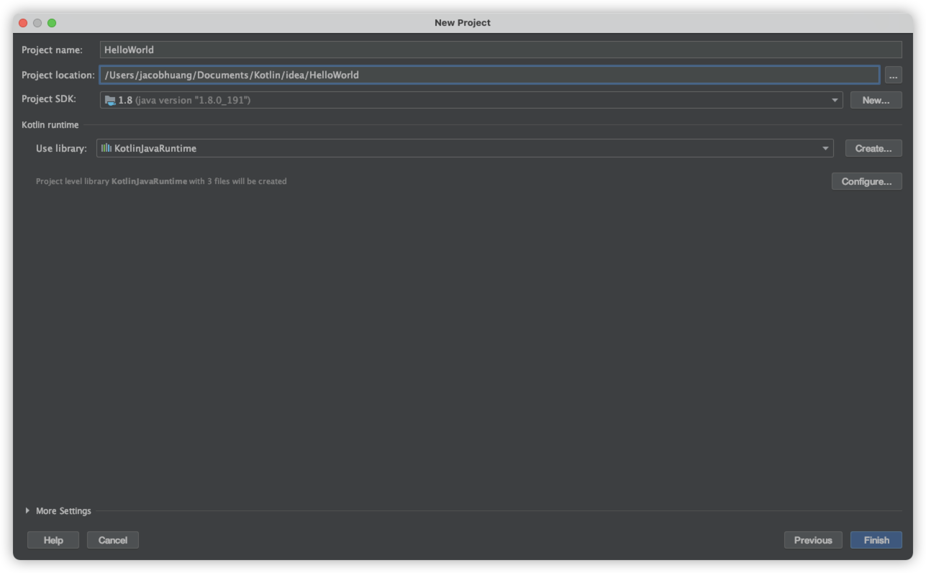Browse for project location with ellipsis button

[x=893, y=75]
